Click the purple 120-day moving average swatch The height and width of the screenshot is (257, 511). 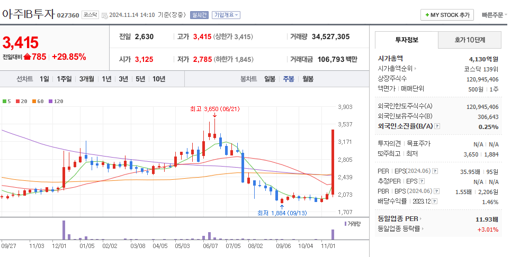tap(50, 102)
